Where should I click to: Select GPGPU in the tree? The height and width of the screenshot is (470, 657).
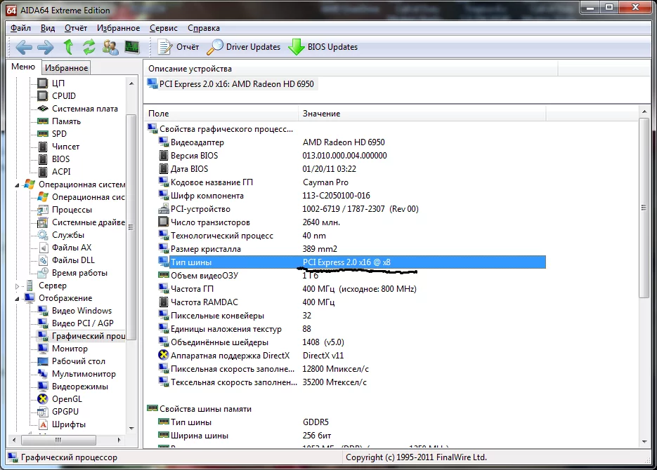[x=58, y=412]
